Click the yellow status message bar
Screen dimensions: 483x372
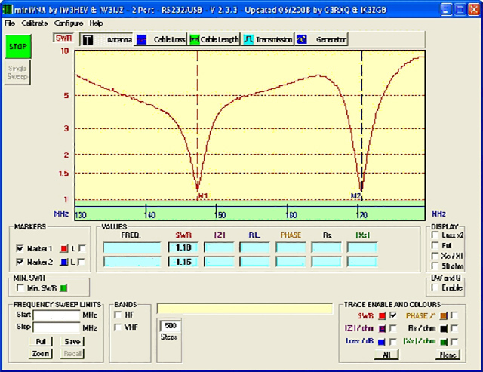pos(245,309)
